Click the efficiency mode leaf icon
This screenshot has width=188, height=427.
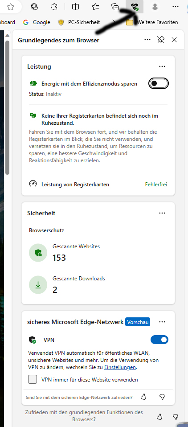(x=33, y=83)
